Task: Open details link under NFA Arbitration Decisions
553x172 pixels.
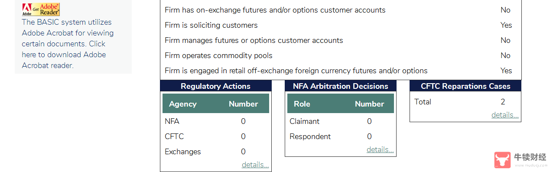Action: point(380,149)
